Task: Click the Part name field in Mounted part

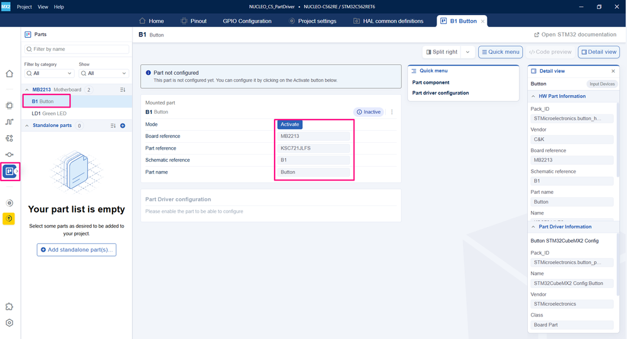Action: [x=313, y=172]
